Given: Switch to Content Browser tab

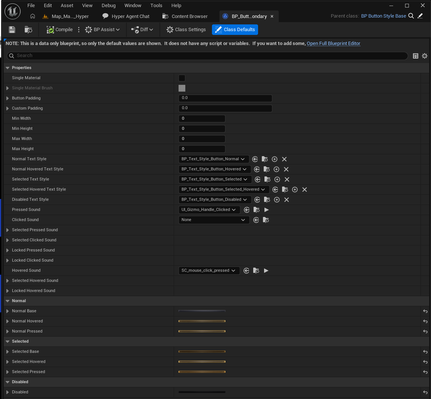Looking at the screenshot, I should pyautogui.click(x=185, y=17).
